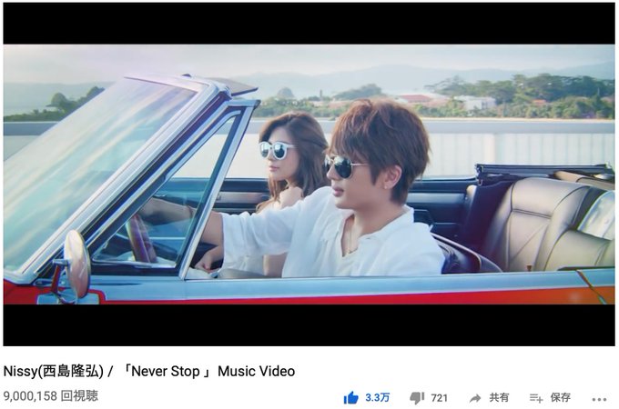Click the 共有 share label

pyautogui.click(x=499, y=397)
